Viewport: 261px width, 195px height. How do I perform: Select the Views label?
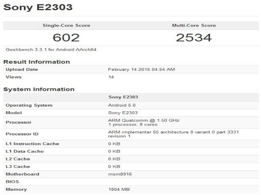coord(13,77)
